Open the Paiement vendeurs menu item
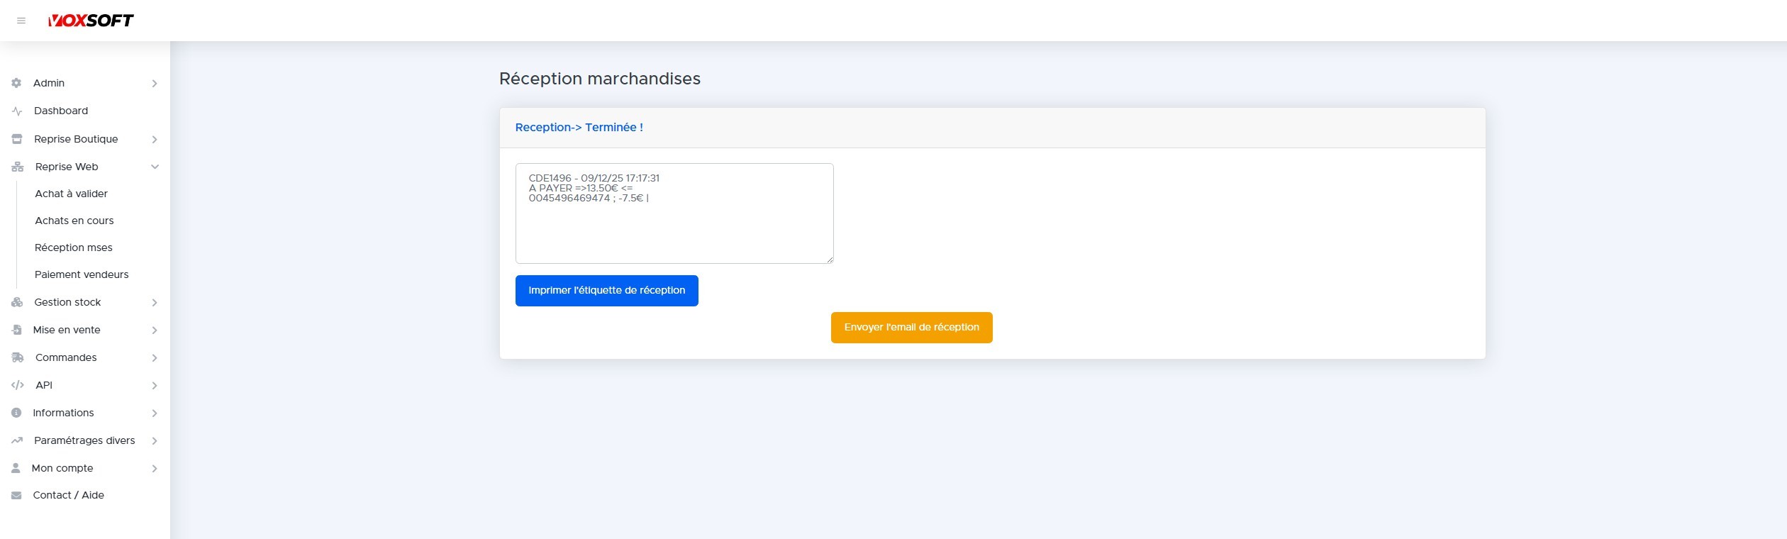 tap(82, 274)
